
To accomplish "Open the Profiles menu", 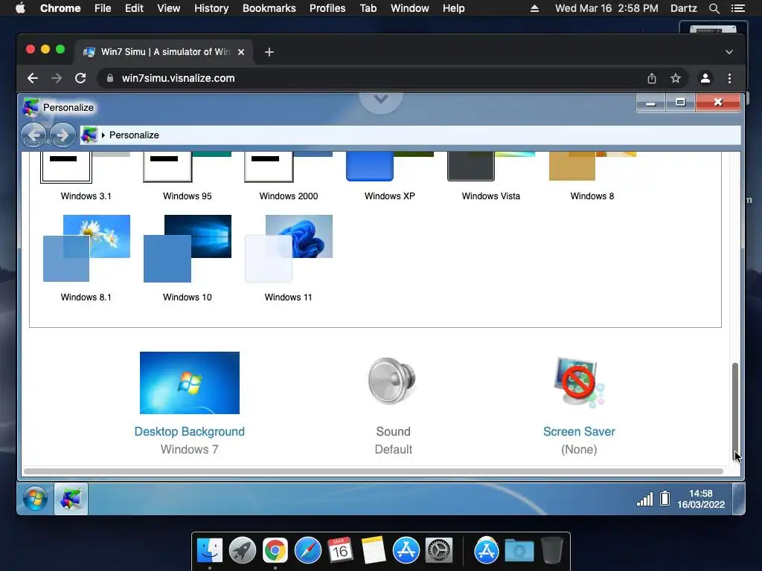I will [327, 8].
